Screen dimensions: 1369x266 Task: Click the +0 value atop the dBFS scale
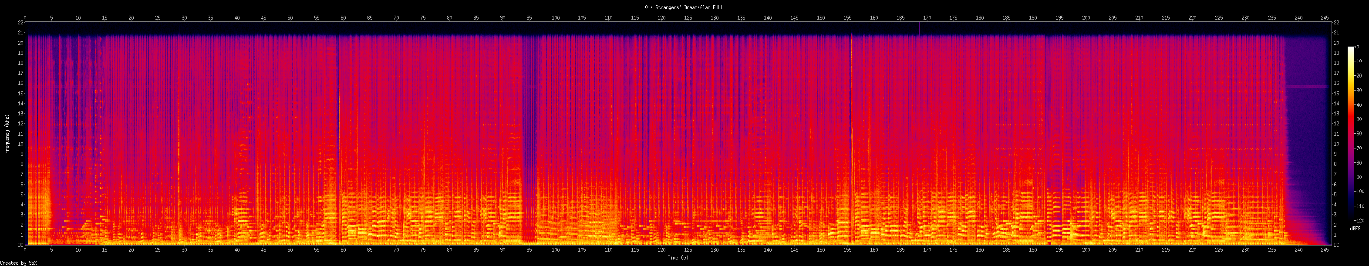(x=1357, y=47)
